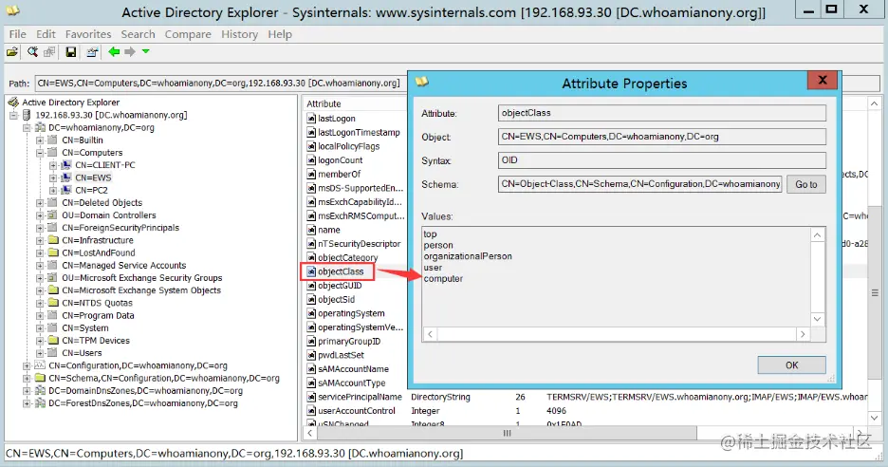Expand the CN=CLIENT-PC node
The width and height of the screenshot is (888, 467).
tap(53, 165)
